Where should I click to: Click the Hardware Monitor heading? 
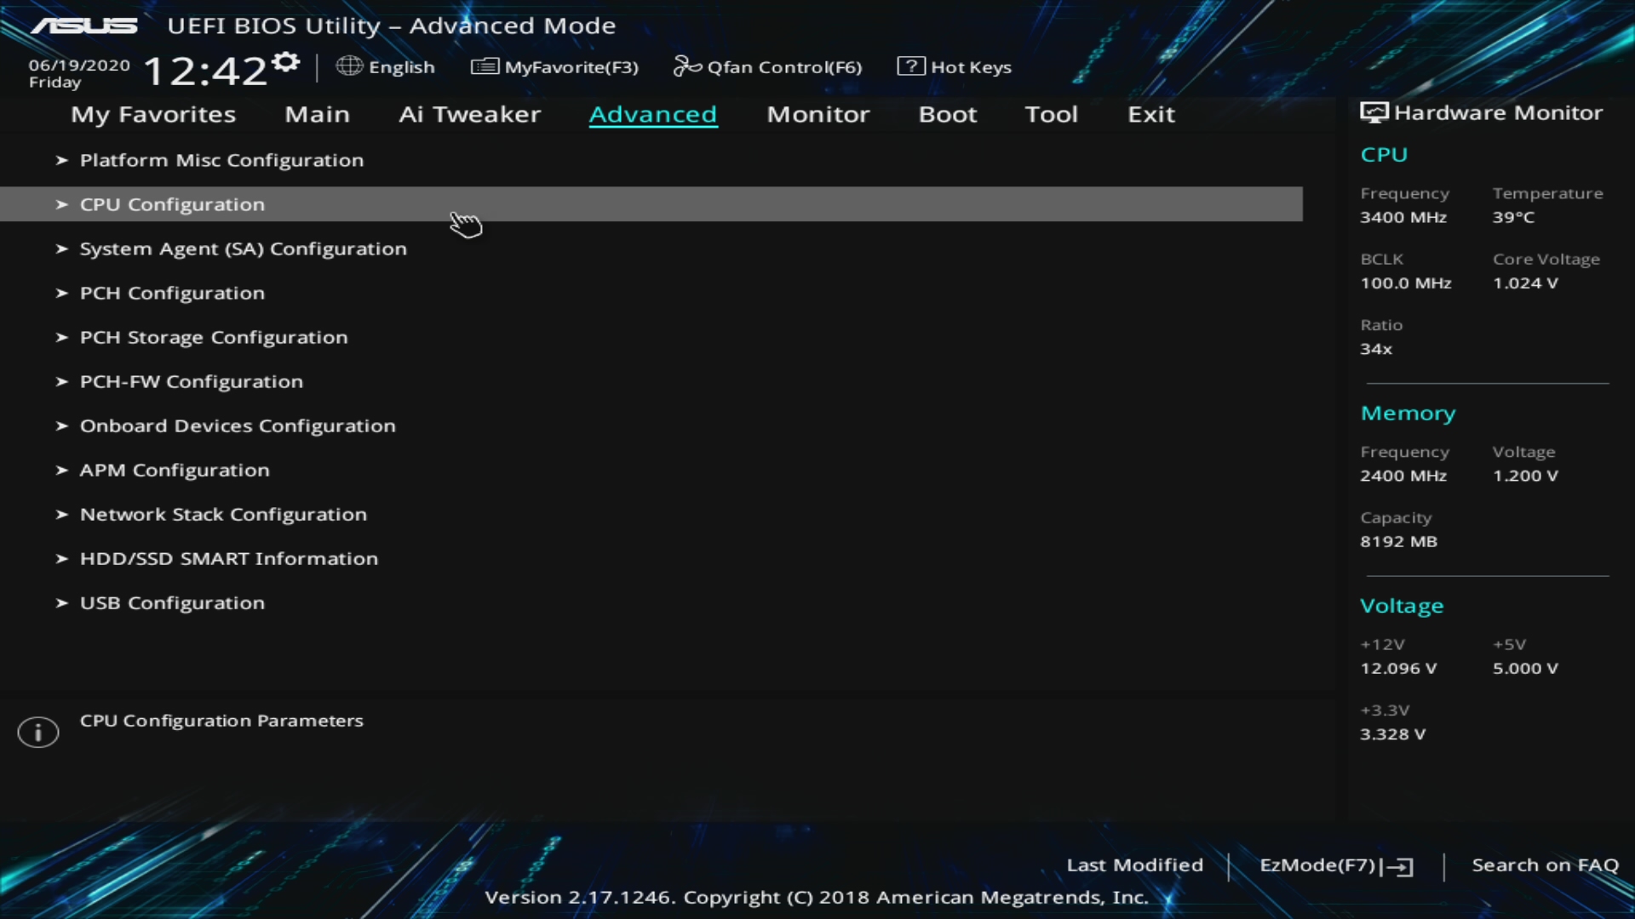[x=1498, y=112]
